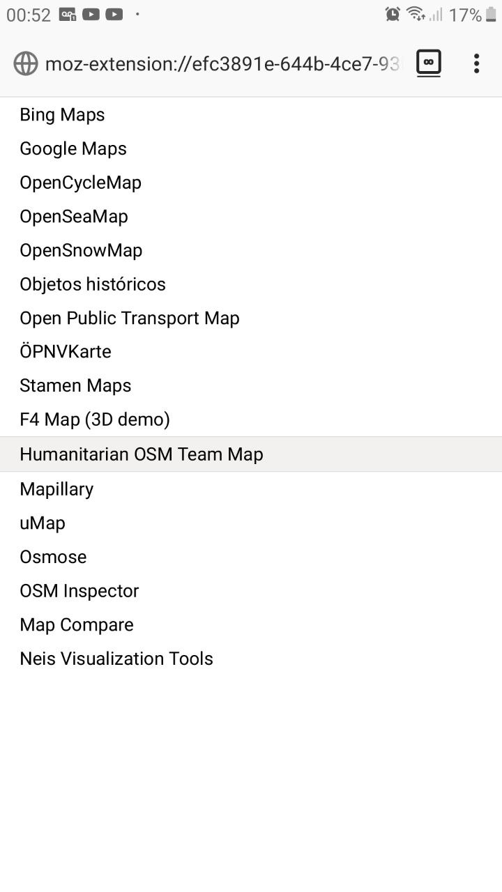Tap the battery status icon
This screenshot has width=502, height=892.
tap(491, 15)
